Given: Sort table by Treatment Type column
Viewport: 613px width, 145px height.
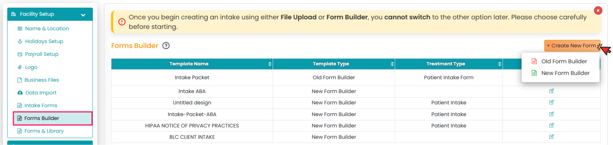Looking at the screenshot, I should tap(500, 64).
